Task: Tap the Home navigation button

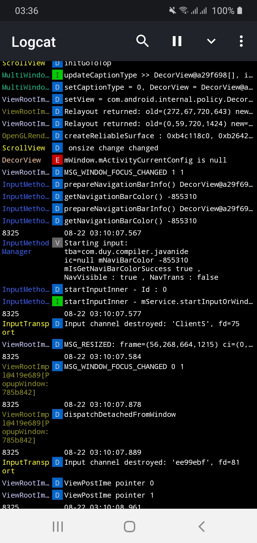Action: 130,526
